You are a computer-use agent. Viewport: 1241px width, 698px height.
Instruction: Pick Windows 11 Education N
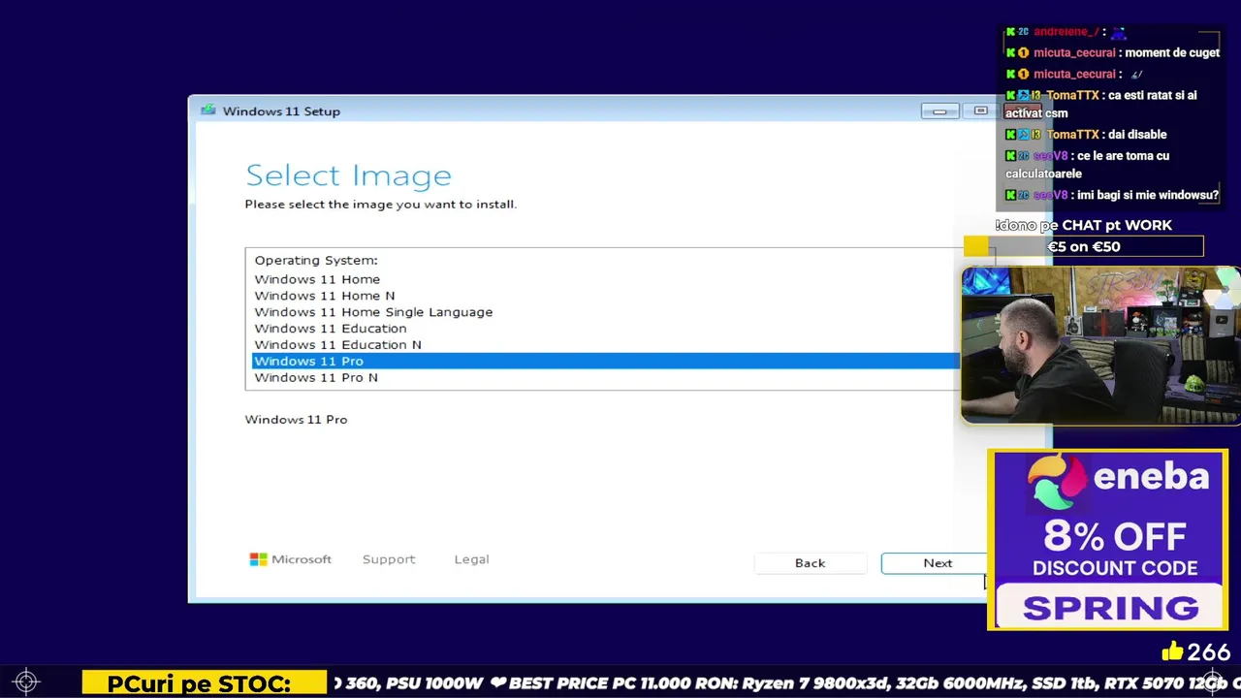tap(337, 345)
